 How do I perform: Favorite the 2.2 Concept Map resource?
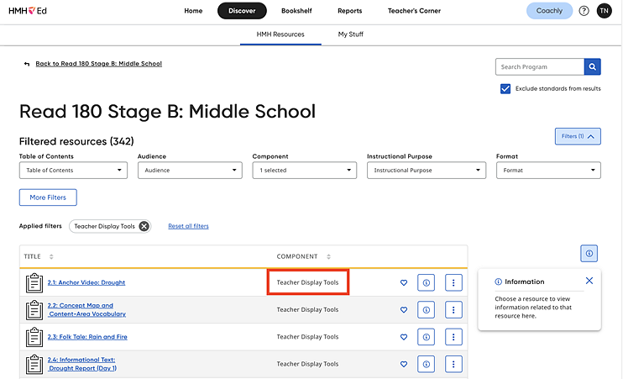tap(404, 310)
